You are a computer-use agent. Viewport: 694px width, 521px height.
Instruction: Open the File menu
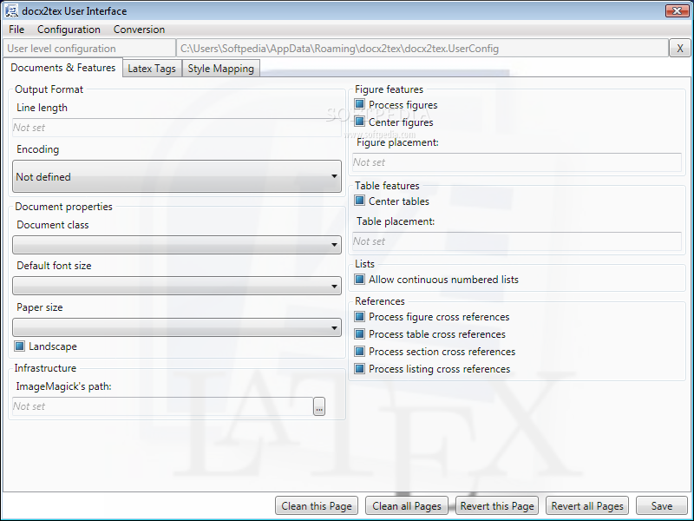pyautogui.click(x=16, y=30)
